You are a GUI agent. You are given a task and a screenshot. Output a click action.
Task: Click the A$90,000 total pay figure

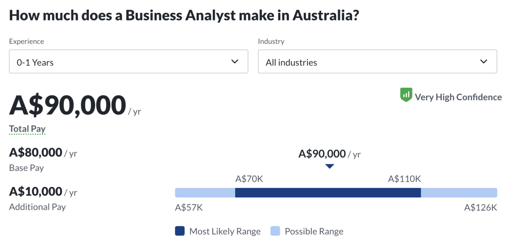click(68, 105)
